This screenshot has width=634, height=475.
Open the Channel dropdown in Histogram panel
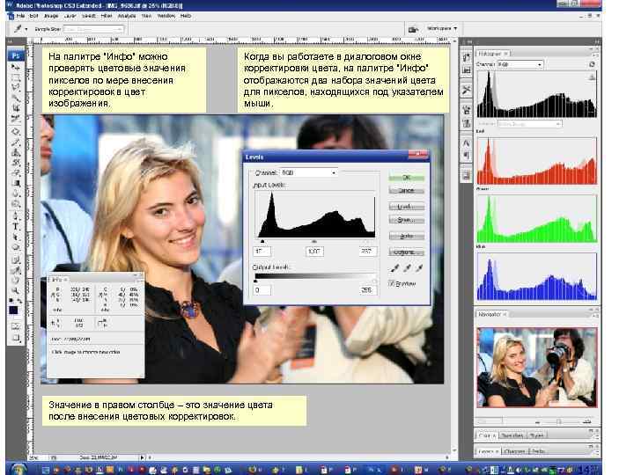pyautogui.click(x=520, y=64)
